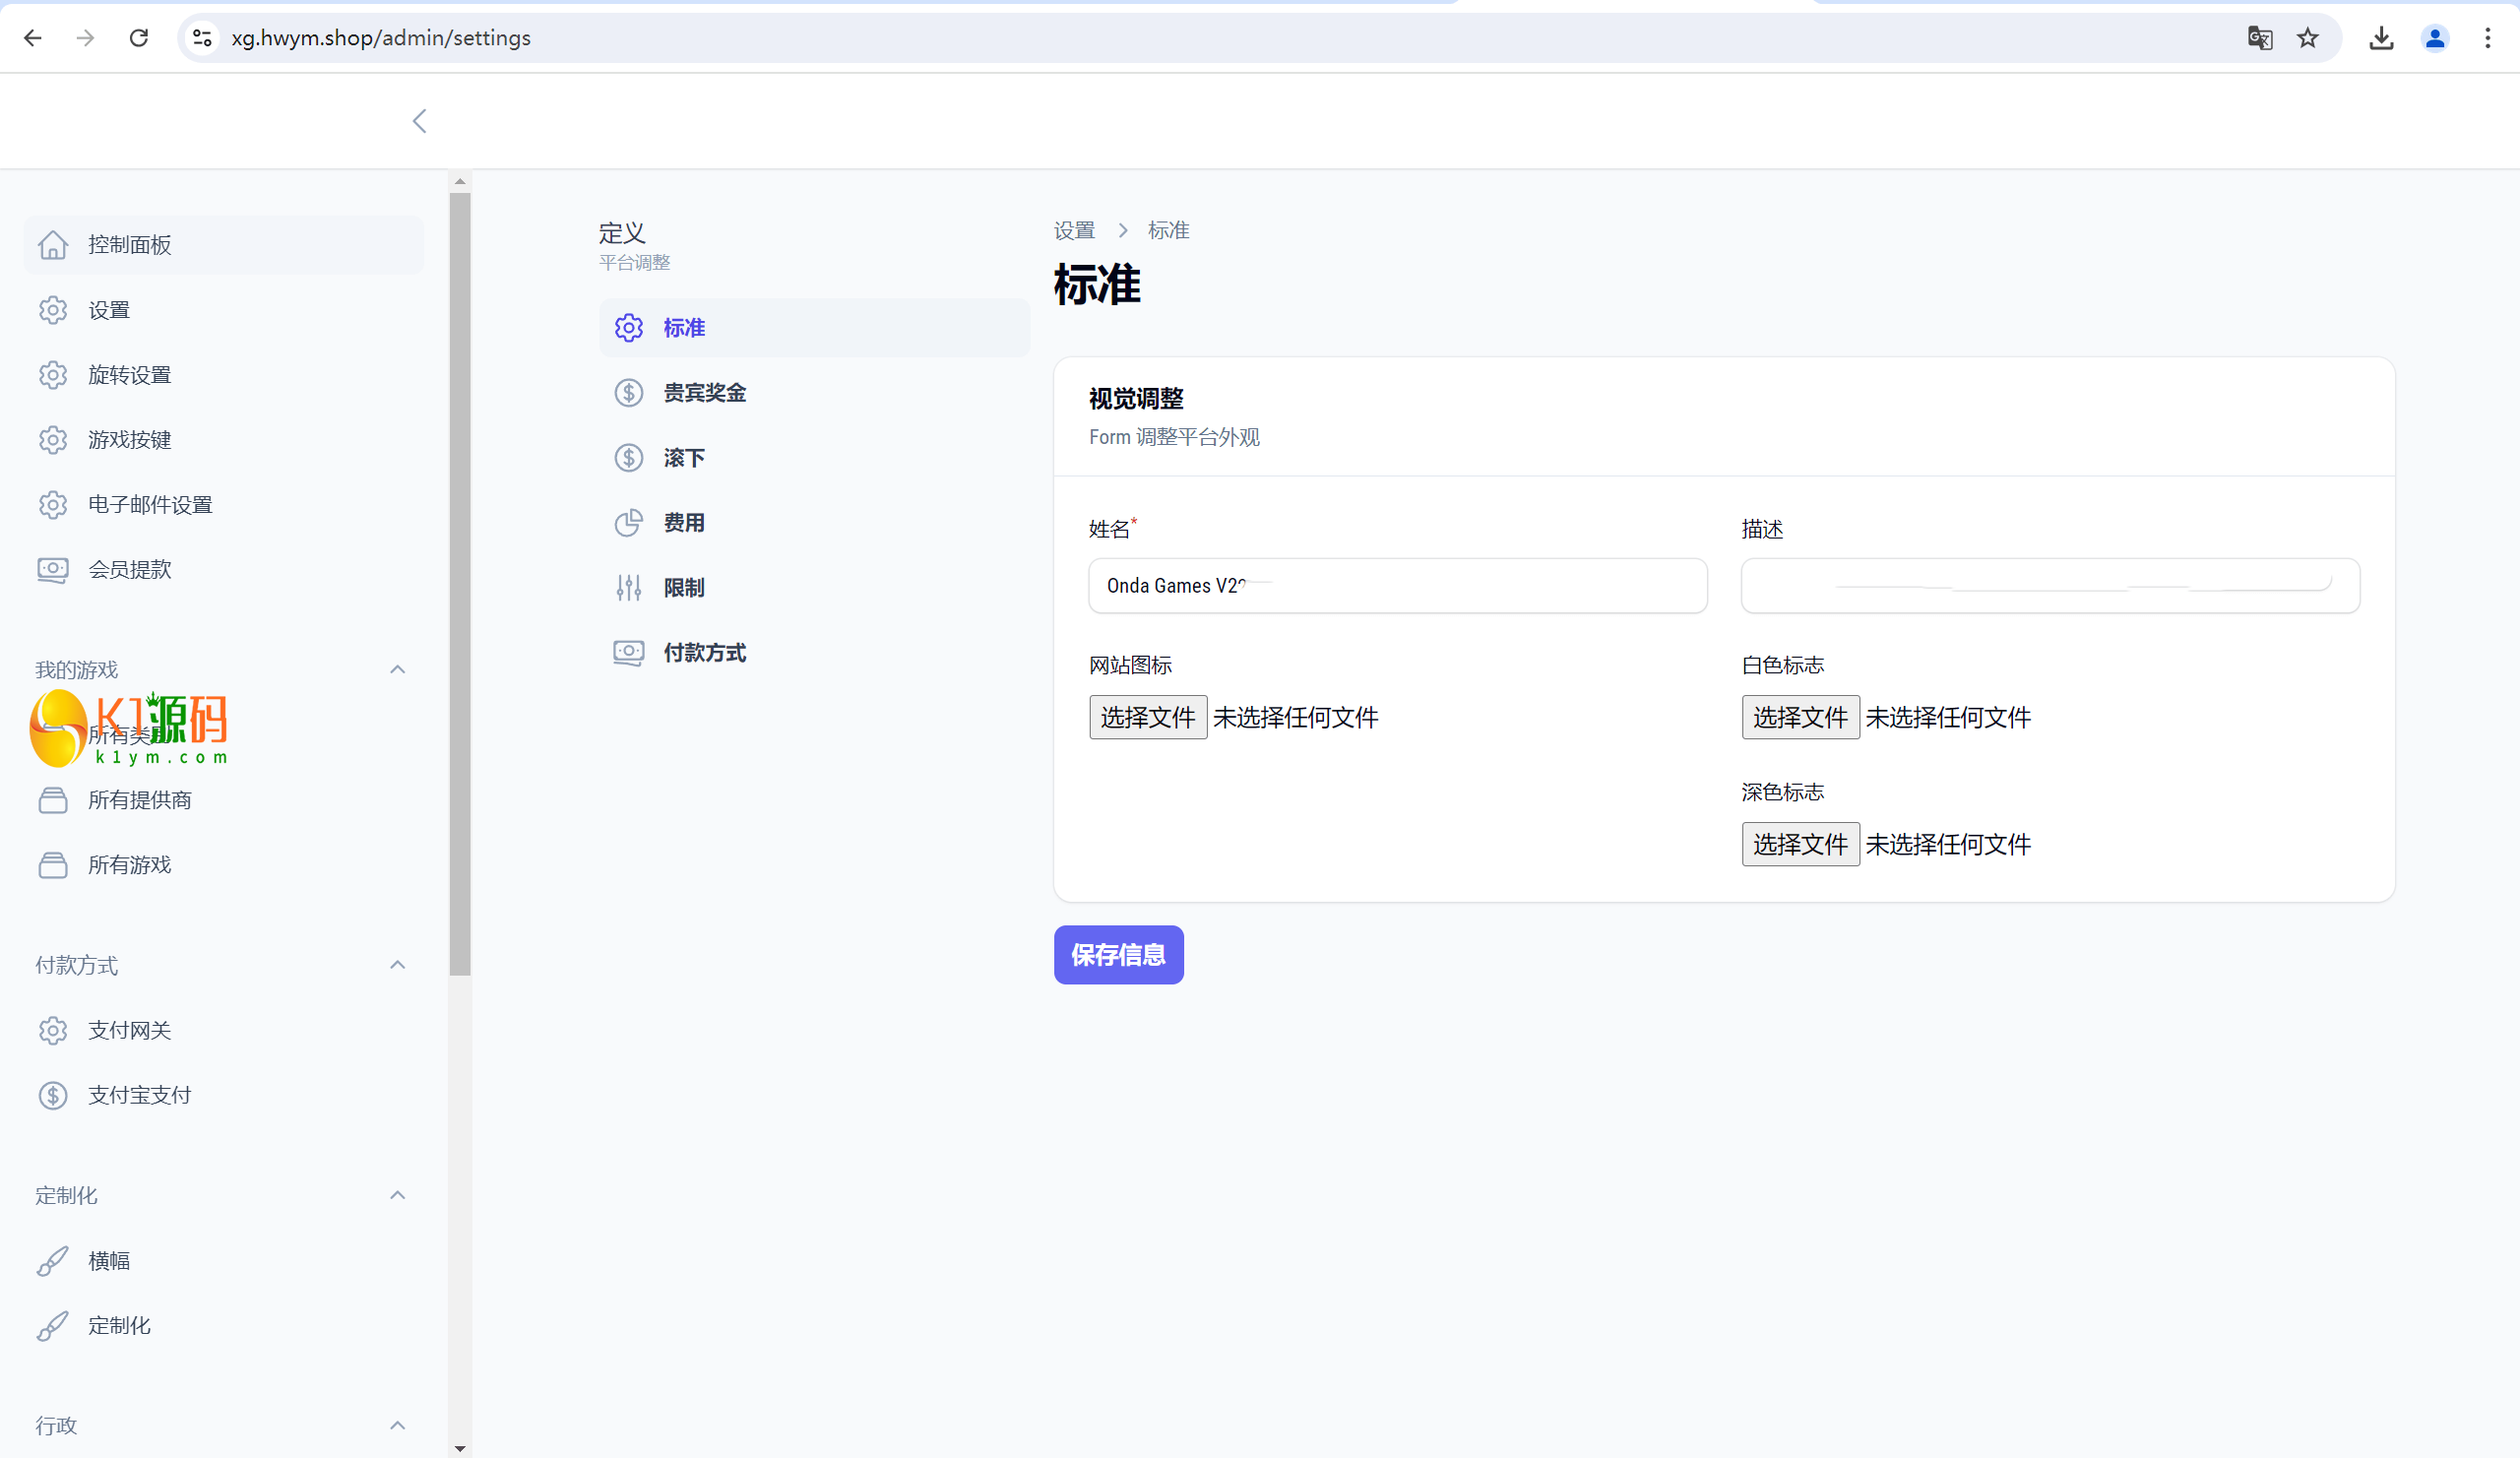Click the home icon next to 控制面板
Viewport: 2520px width, 1458px height.
tap(53, 245)
